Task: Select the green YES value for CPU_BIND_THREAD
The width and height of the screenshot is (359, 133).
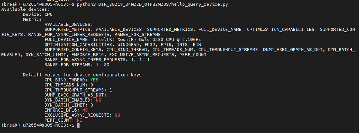Action: pos(94,80)
